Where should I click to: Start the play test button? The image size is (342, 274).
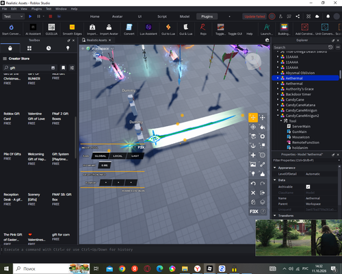pyautogui.click(x=30, y=16)
